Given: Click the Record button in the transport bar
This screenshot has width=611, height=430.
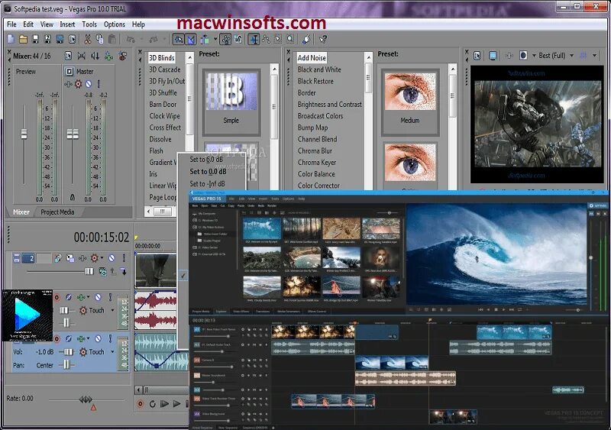Looking at the screenshot, I should coord(141,404).
